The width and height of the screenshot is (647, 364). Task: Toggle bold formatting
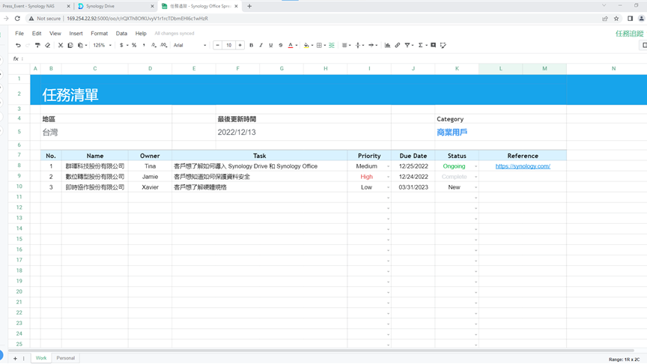[252, 46]
